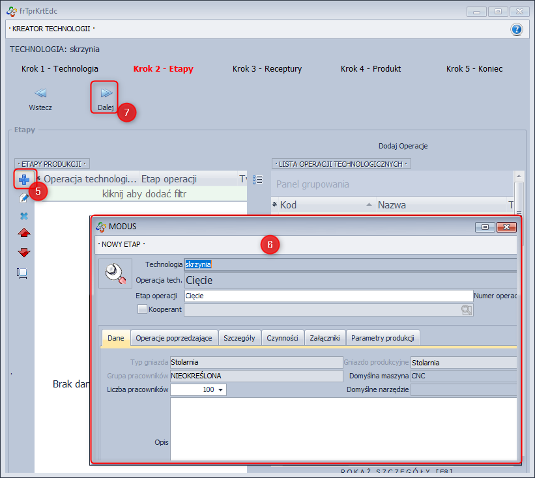
Task: Click the Wstecz back arrows icon
Action: click(x=40, y=93)
